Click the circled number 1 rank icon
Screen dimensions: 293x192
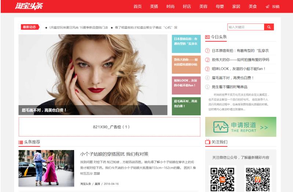(208, 51)
